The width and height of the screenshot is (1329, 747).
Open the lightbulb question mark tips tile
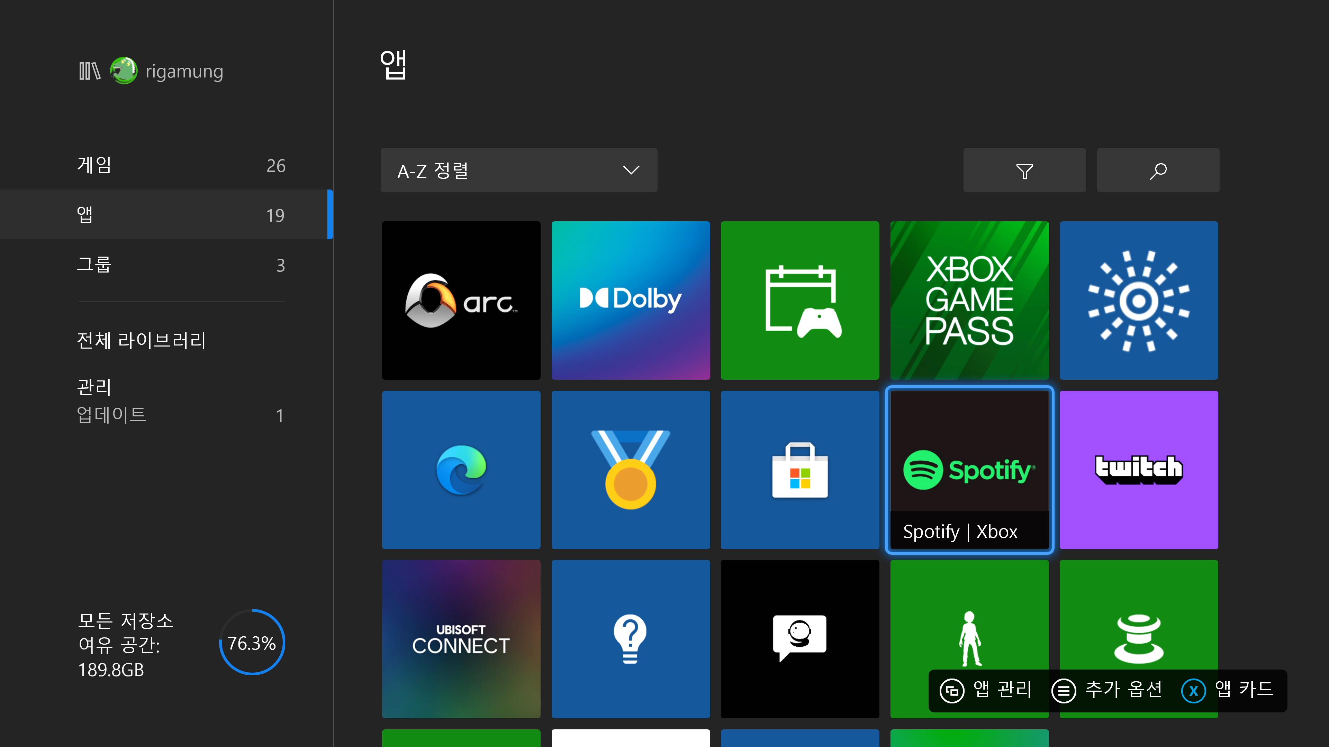point(631,639)
